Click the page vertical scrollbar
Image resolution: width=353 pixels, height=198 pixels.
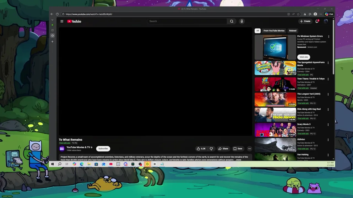(x=333, y=47)
